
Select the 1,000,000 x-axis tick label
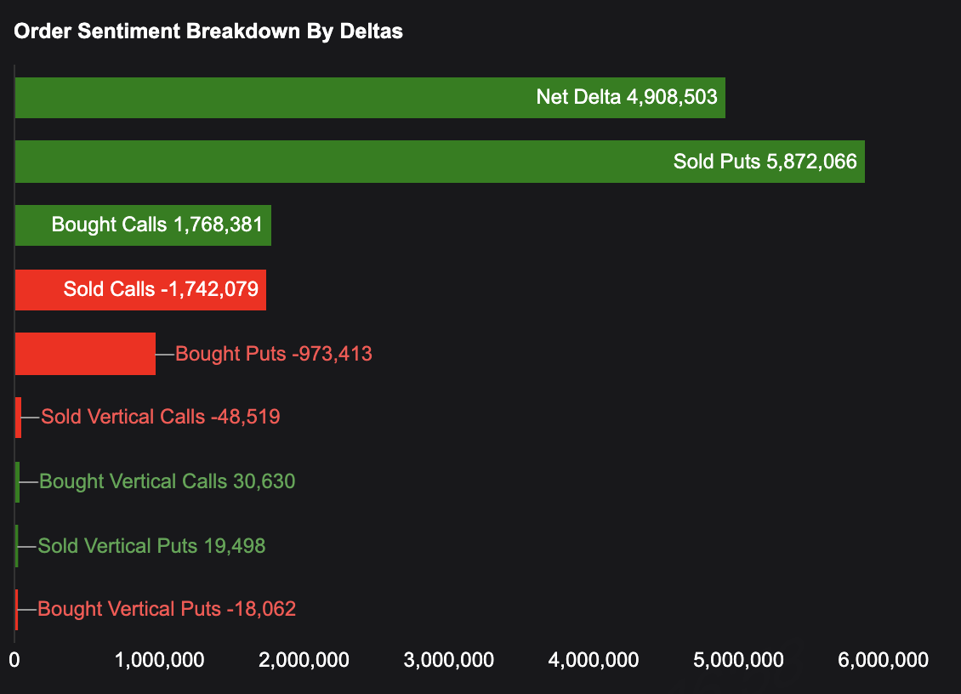click(x=158, y=659)
